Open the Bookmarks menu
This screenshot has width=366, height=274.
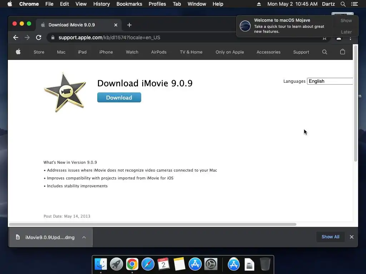pyautogui.click(x=129, y=4)
